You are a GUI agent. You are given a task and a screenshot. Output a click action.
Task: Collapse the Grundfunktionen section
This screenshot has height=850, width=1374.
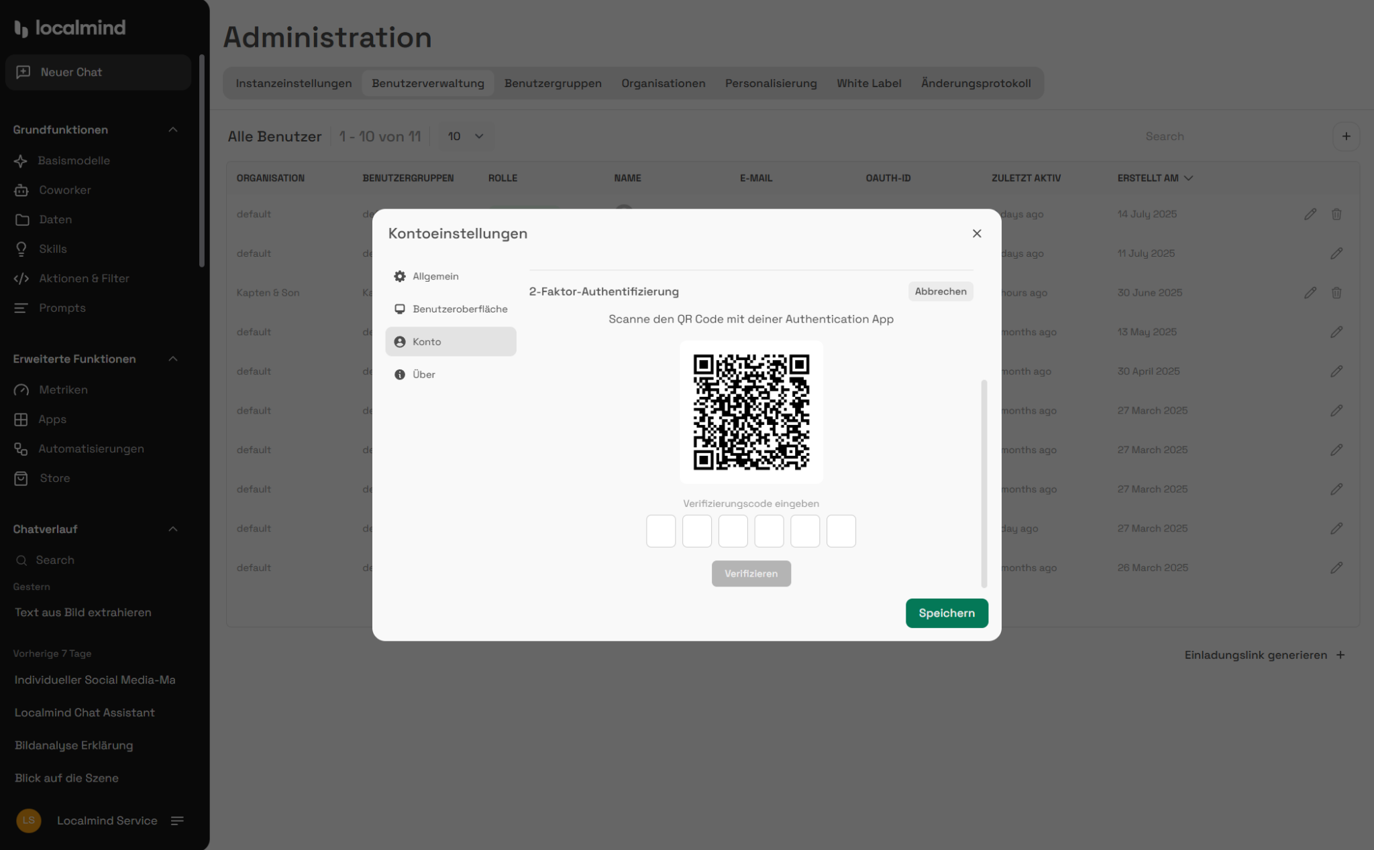click(x=173, y=130)
